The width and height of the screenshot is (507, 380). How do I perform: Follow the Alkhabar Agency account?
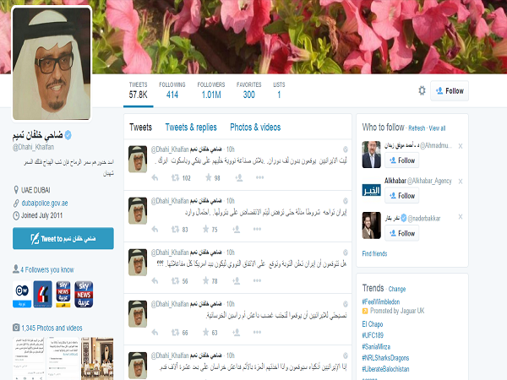pyautogui.click(x=402, y=196)
